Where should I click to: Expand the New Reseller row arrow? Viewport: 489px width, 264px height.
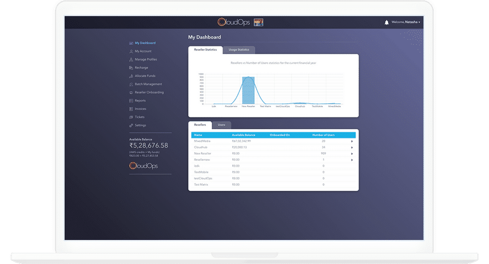(x=352, y=154)
